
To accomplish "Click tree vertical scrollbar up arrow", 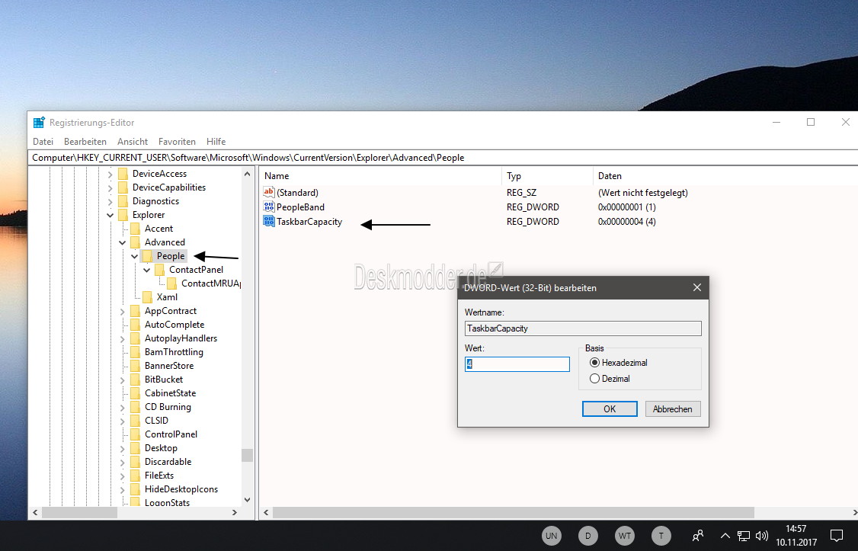I will (248, 174).
